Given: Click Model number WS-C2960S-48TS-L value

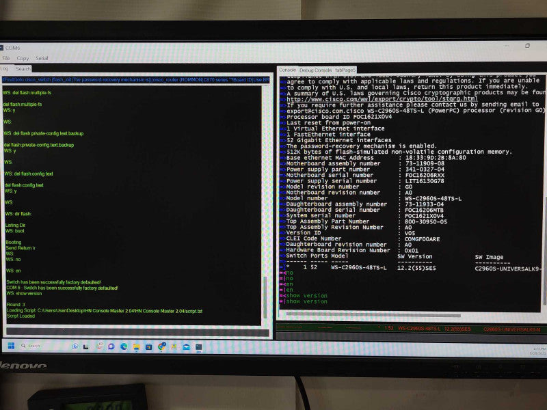Looking at the screenshot, I should point(433,198).
